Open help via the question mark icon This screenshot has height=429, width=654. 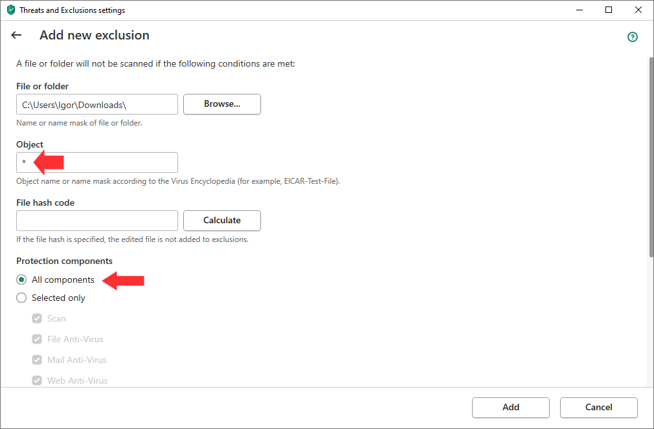633,37
